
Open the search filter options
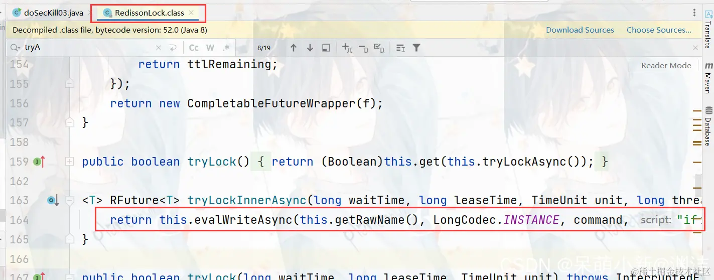click(416, 48)
